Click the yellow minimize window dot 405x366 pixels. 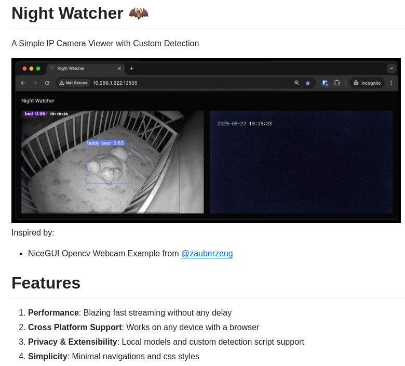(x=32, y=69)
